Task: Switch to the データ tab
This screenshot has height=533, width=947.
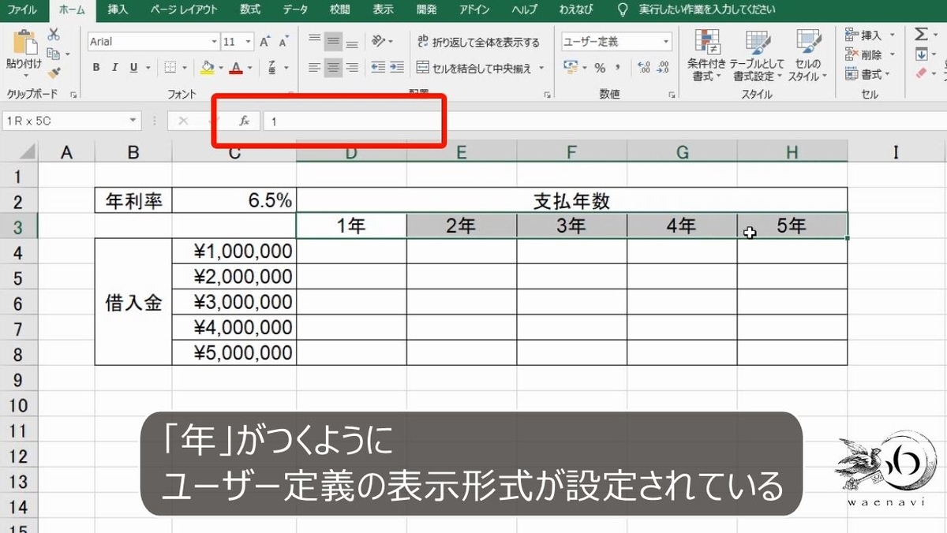Action: (x=296, y=9)
